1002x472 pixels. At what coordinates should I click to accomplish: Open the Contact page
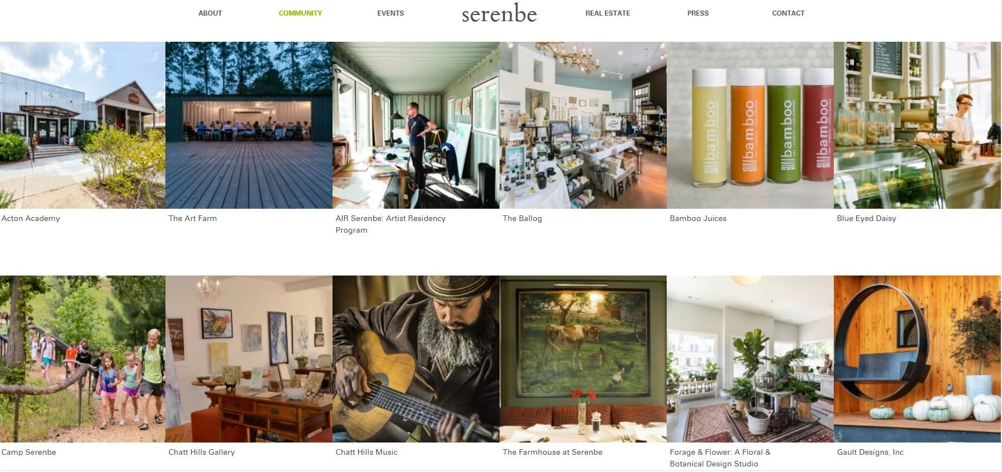point(788,13)
